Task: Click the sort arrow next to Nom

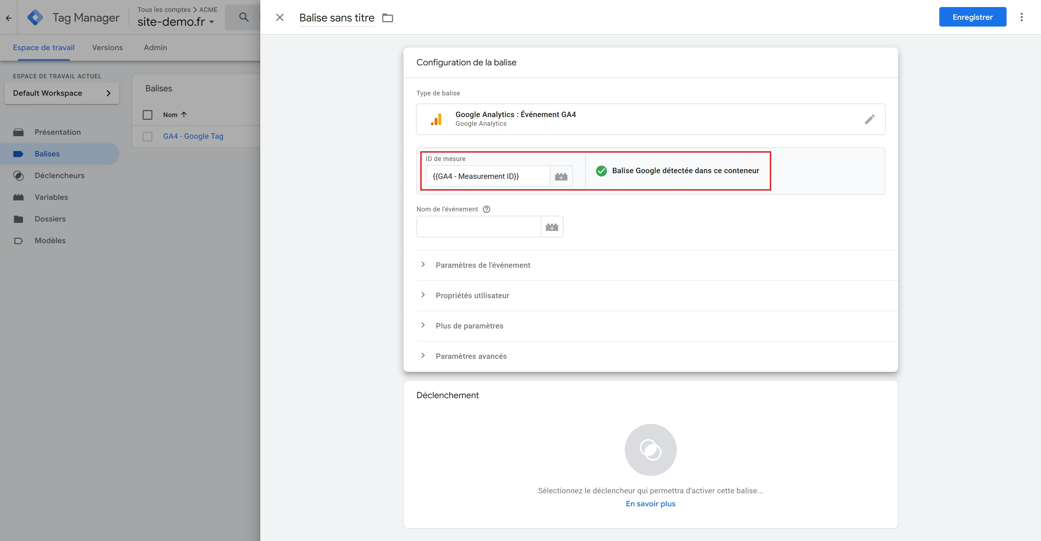Action: click(184, 115)
